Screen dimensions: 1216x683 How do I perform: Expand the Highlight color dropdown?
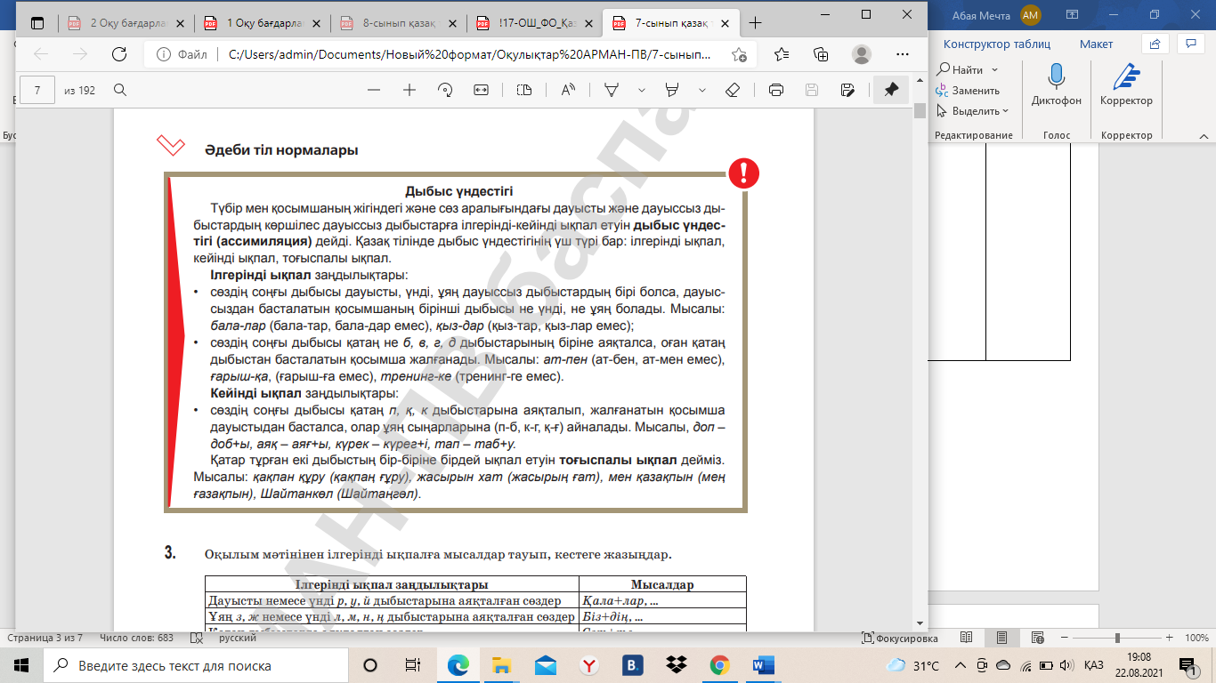tap(701, 90)
